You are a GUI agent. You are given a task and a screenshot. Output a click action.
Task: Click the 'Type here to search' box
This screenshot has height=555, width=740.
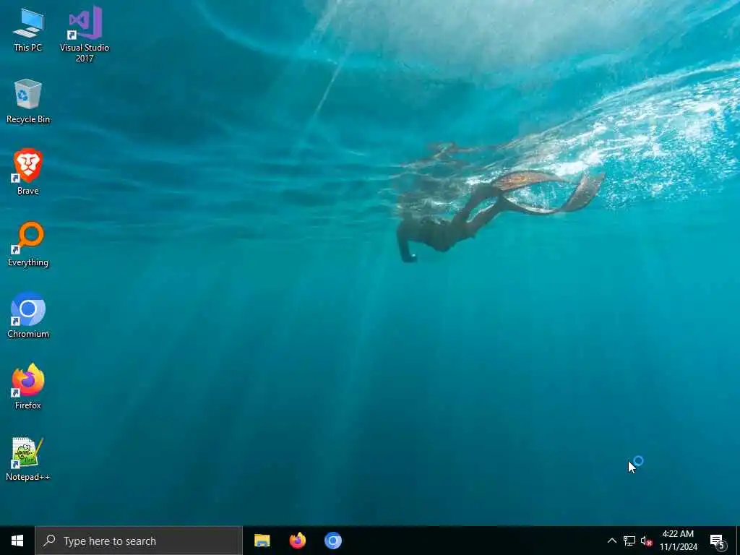click(139, 541)
